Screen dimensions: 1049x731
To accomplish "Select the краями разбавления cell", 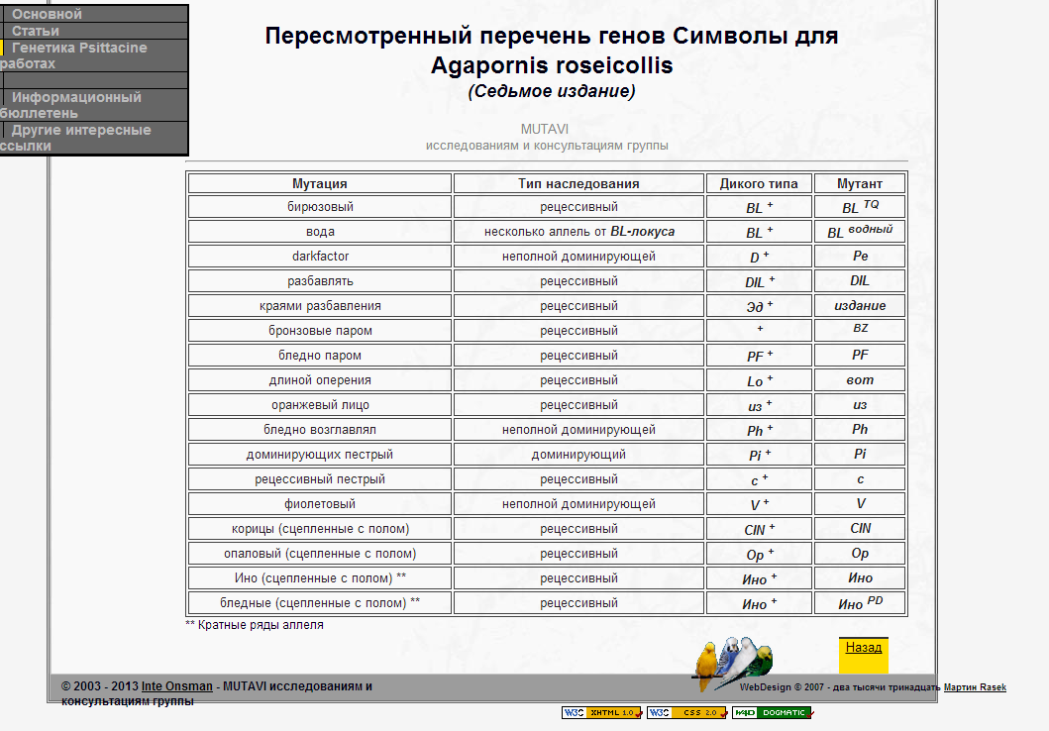I will pyautogui.click(x=320, y=306).
